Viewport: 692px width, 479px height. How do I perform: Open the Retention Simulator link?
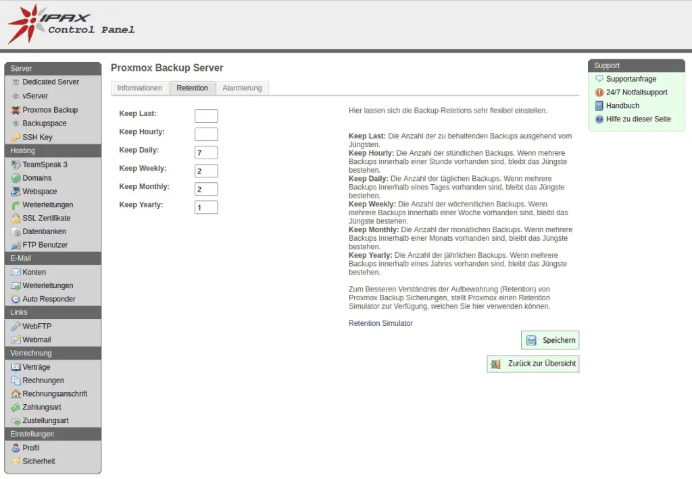[x=380, y=323]
